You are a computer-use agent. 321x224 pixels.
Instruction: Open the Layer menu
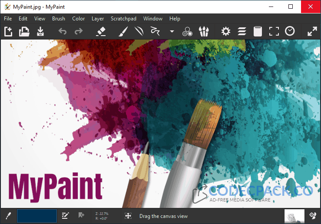coord(98,19)
